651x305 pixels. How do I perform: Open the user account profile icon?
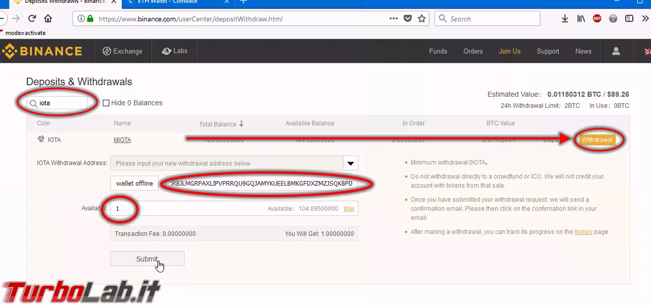616,51
